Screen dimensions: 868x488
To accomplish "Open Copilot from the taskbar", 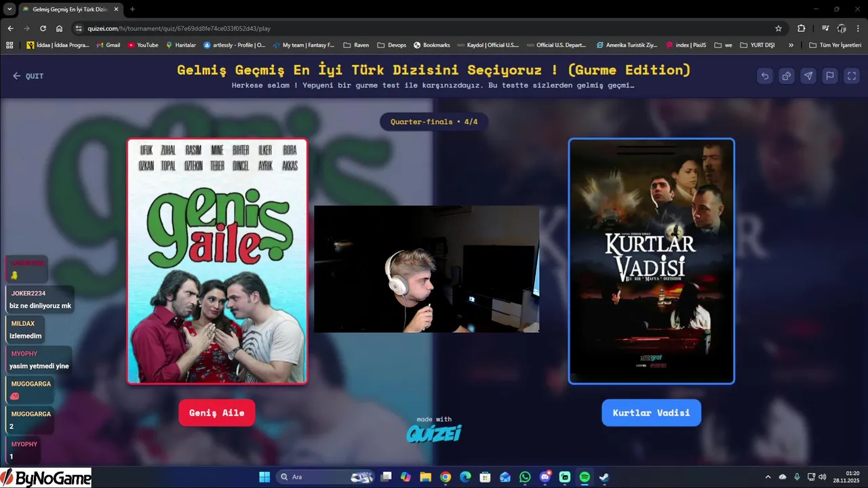I will 406,477.
